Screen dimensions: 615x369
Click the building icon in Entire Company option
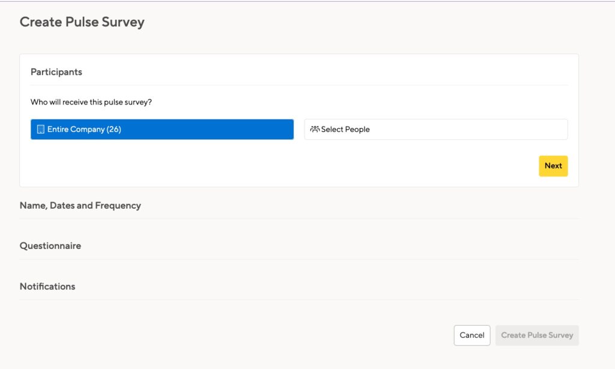tap(40, 129)
